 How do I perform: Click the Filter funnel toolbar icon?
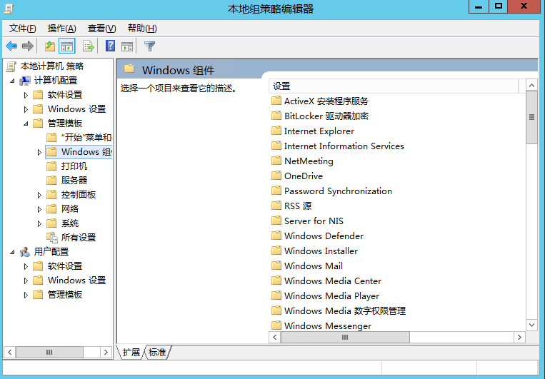point(149,46)
